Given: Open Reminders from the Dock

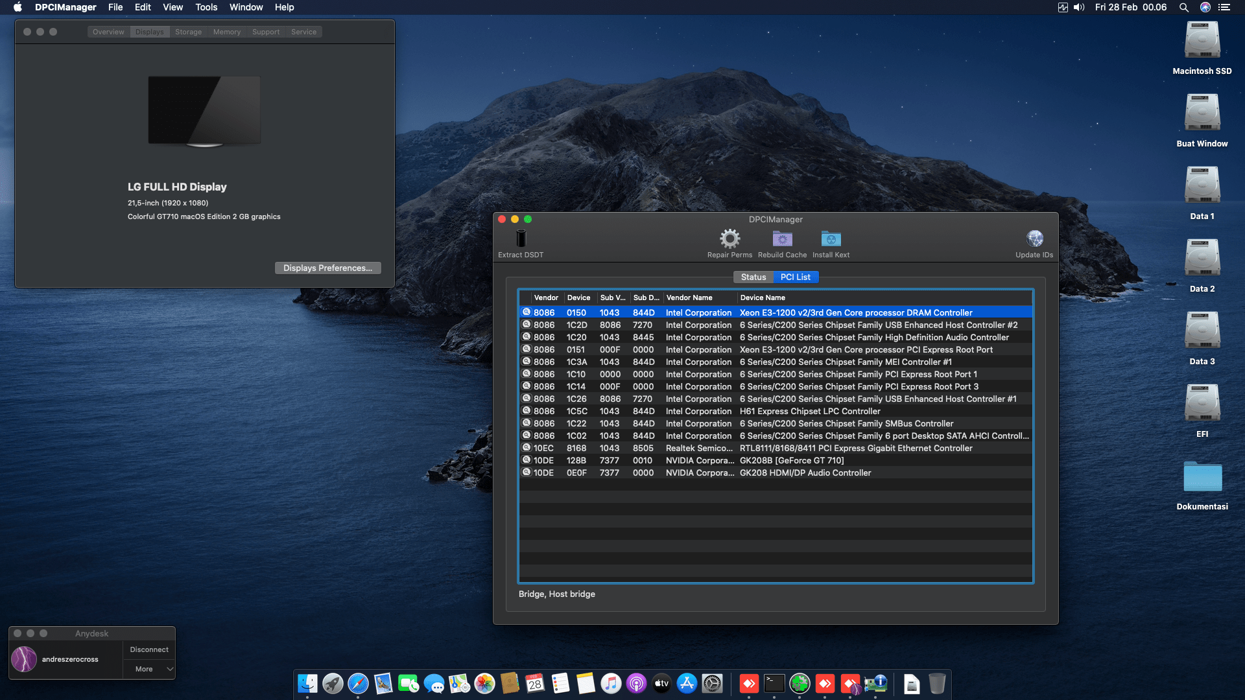Looking at the screenshot, I should coord(560,683).
